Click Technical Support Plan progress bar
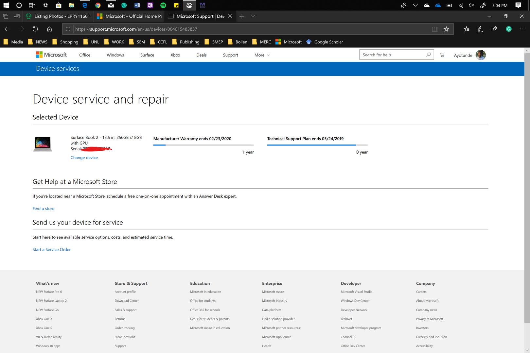This screenshot has width=530, height=353. click(317, 145)
